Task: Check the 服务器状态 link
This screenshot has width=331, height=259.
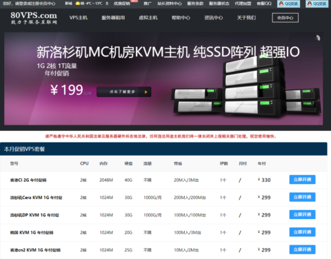Action: (x=219, y=3)
